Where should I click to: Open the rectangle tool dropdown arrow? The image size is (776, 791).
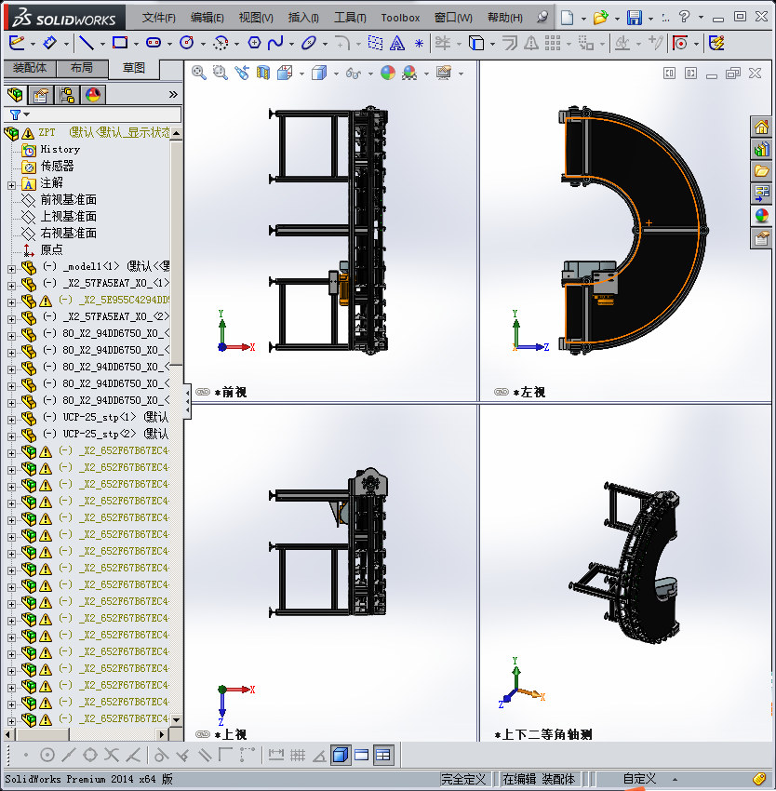(136, 45)
